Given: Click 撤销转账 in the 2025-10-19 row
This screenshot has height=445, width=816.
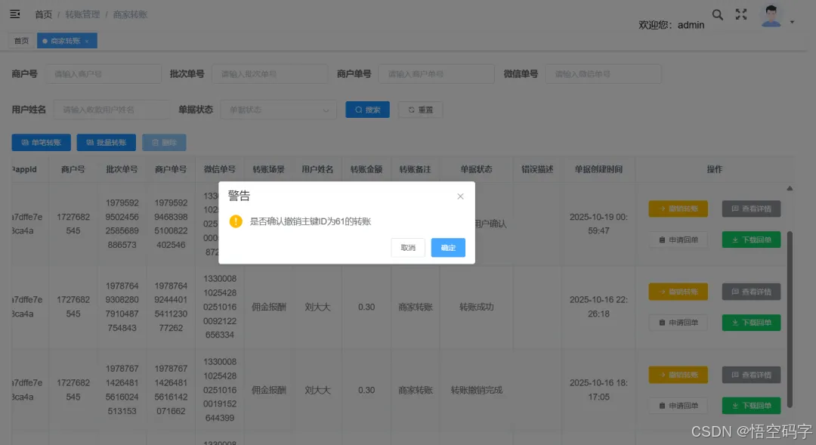Looking at the screenshot, I should 678,209.
